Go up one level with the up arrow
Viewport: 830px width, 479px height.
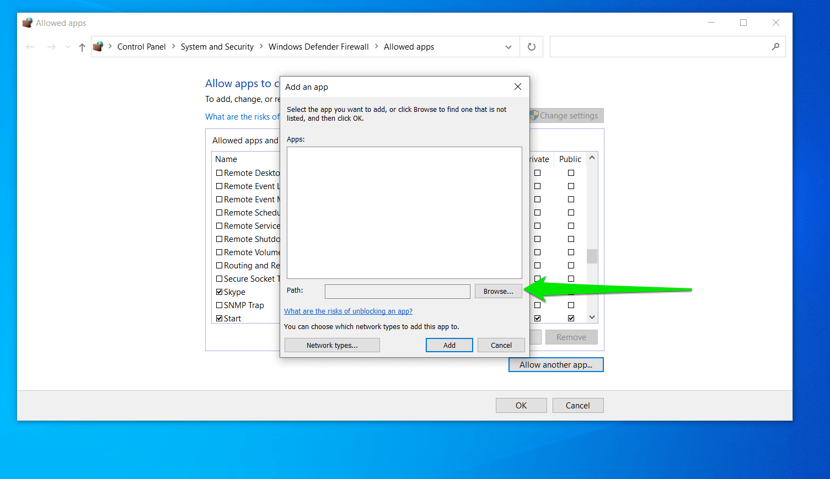82,47
